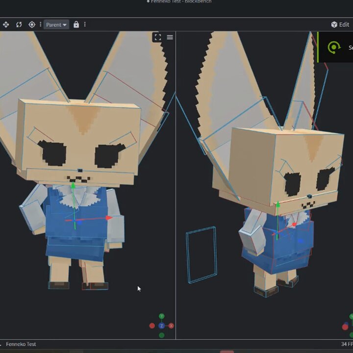Click the FPS counter in the status bar
Viewport: 353px width, 353px height.
(347, 344)
